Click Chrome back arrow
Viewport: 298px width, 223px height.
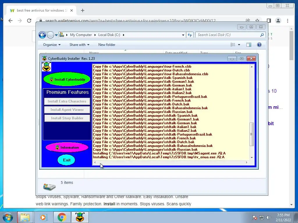coord(10,21)
